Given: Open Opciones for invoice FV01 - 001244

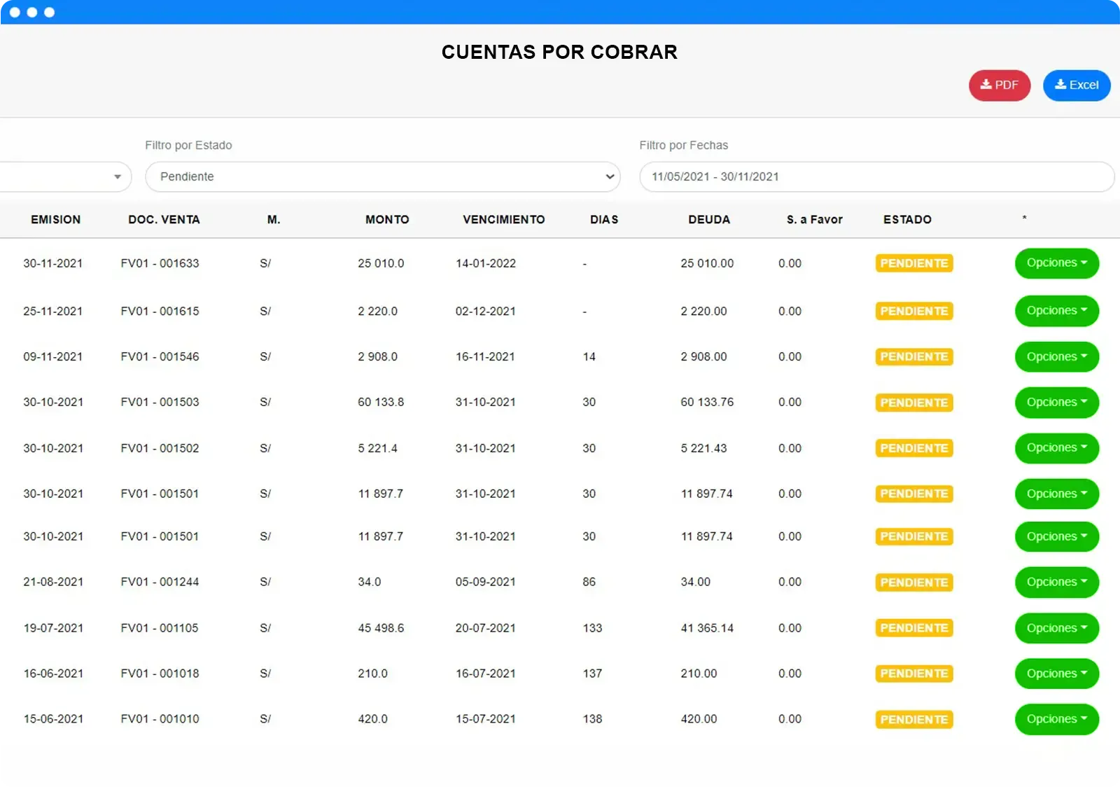Looking at the screenshot, I should click(1056, 583).
